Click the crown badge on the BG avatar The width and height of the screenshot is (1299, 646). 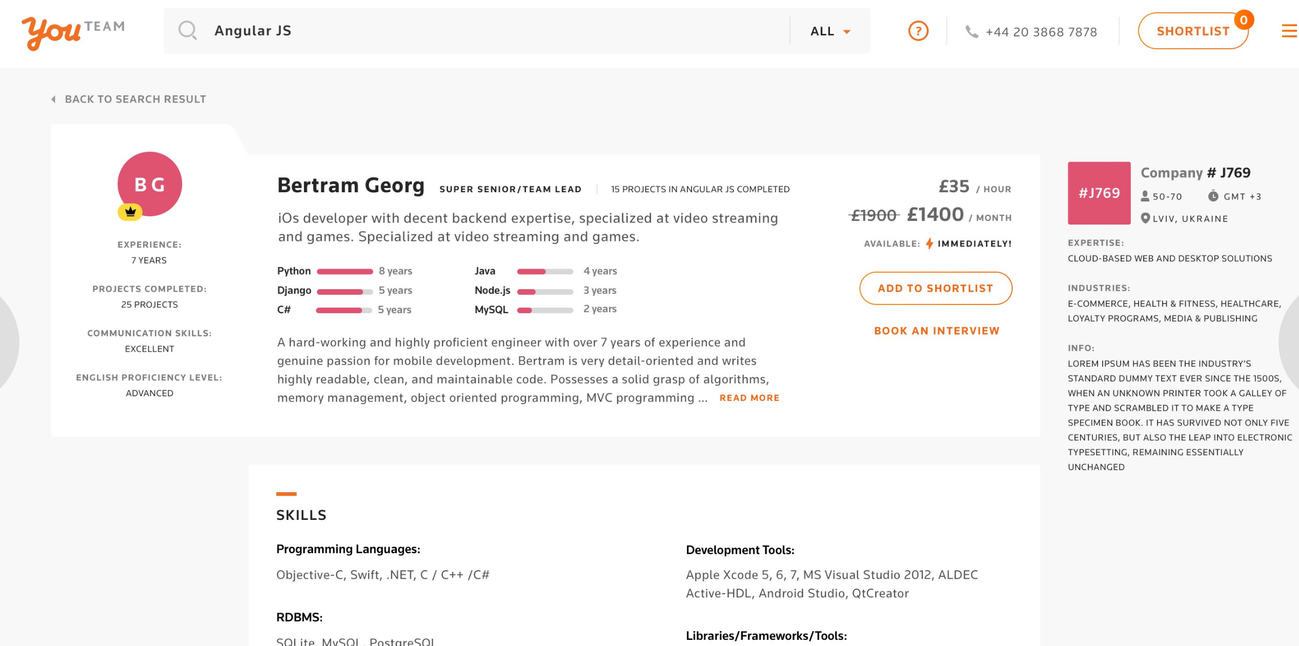click(130, 211)
